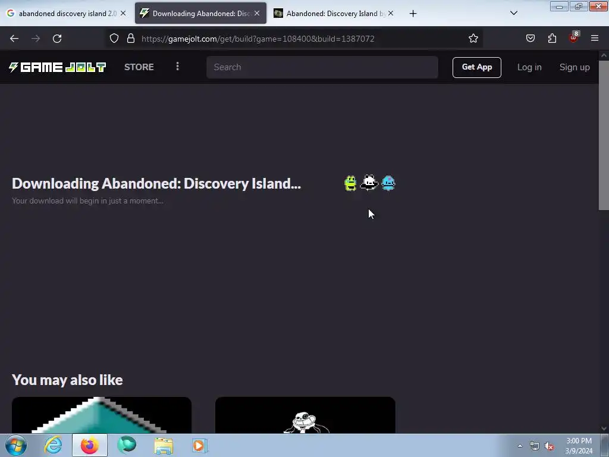Click the Game Jolt logo
This screenshot has height=457, width=609.
point(58,67)
